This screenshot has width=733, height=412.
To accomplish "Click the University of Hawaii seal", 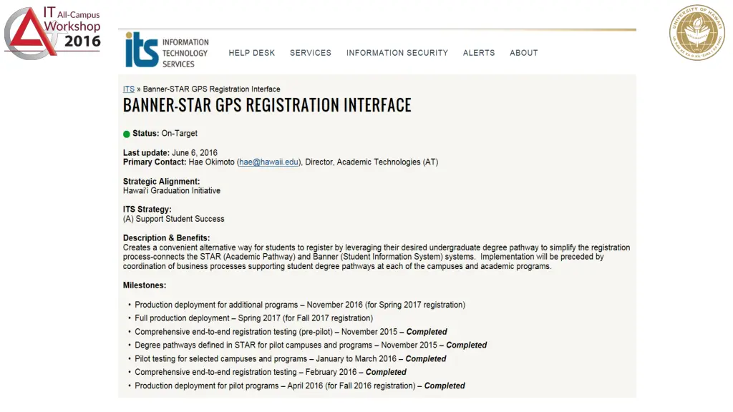I will 696,32.
